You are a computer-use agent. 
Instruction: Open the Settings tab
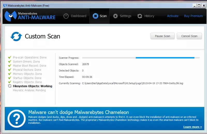(122, 16)
